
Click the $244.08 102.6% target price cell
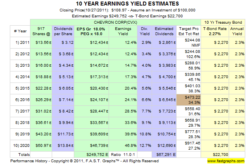tap(189, 54)
